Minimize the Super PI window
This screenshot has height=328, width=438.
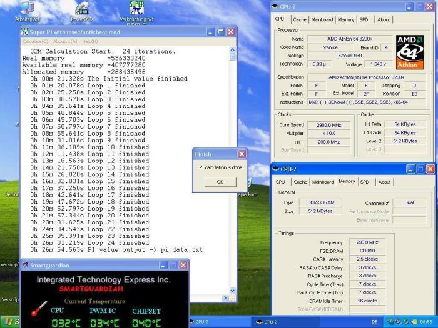coord(211,32)
